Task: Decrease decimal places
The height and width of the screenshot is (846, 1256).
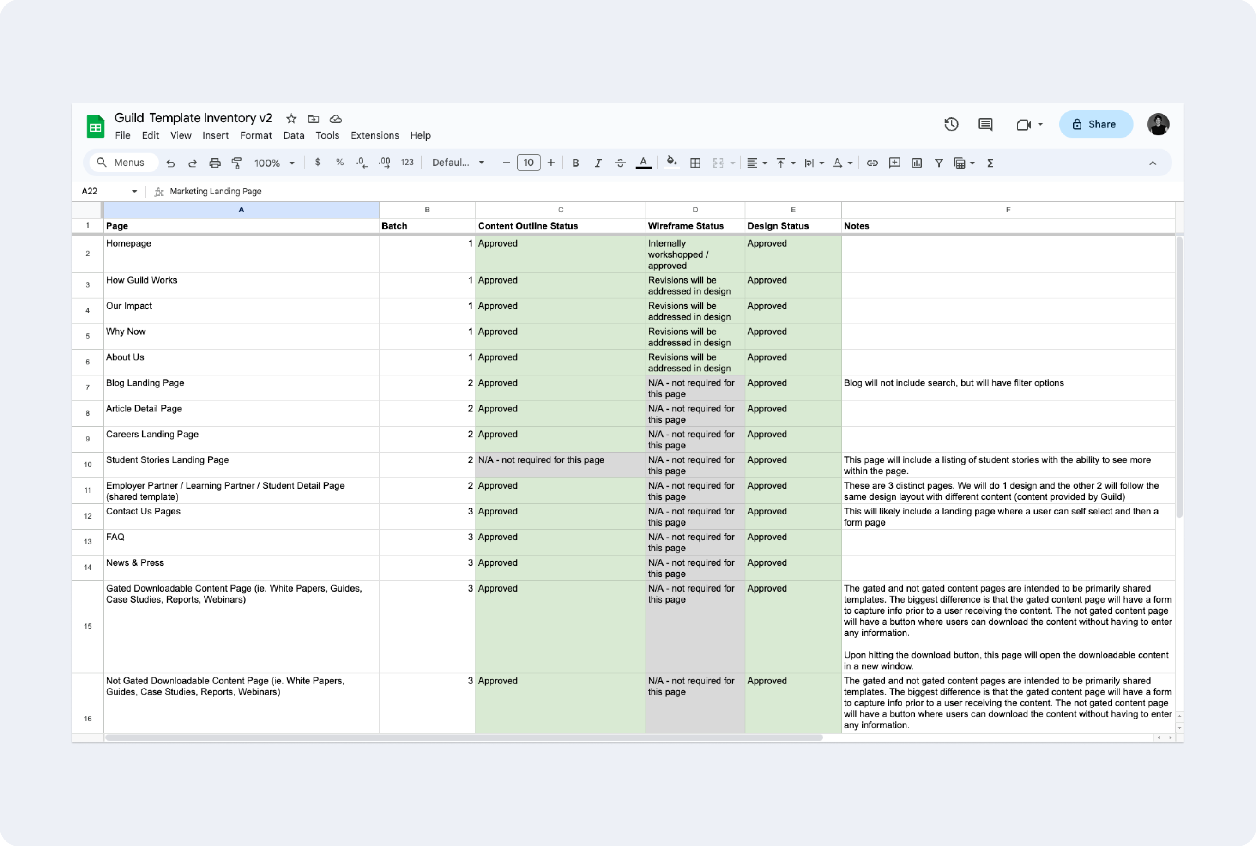Action: (362, 163)
